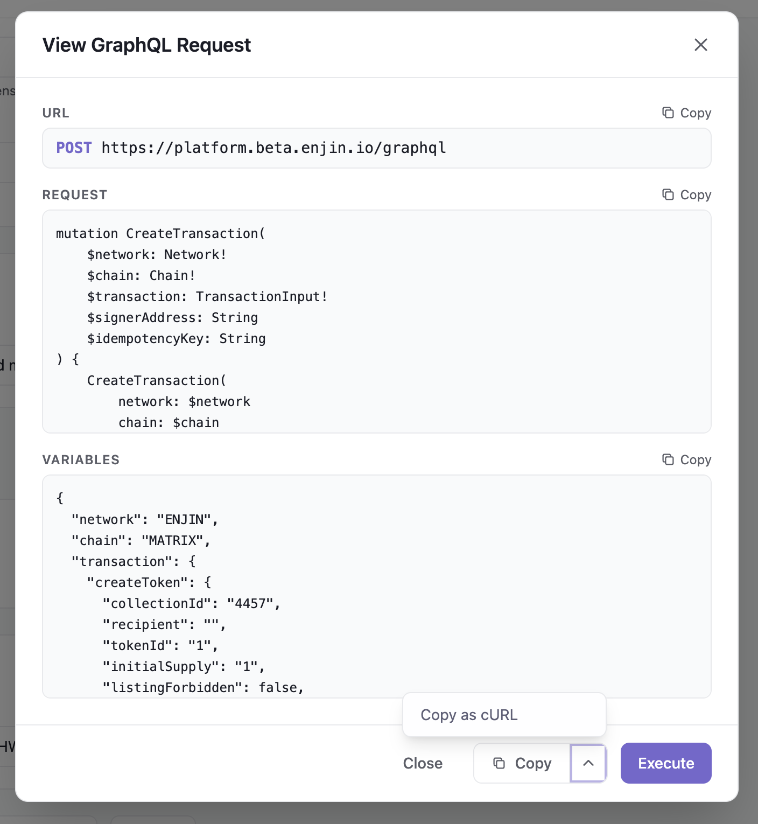Click the VARIABLES section heading
The height and width of the screenshot is (824, 758).
coord(81,460)
